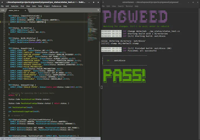Click line number 57 in the gutter
200x140 pixels.
click(x=4, y=48)
